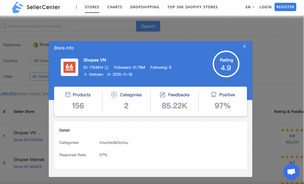Open the Stores tab

point(92,7)
